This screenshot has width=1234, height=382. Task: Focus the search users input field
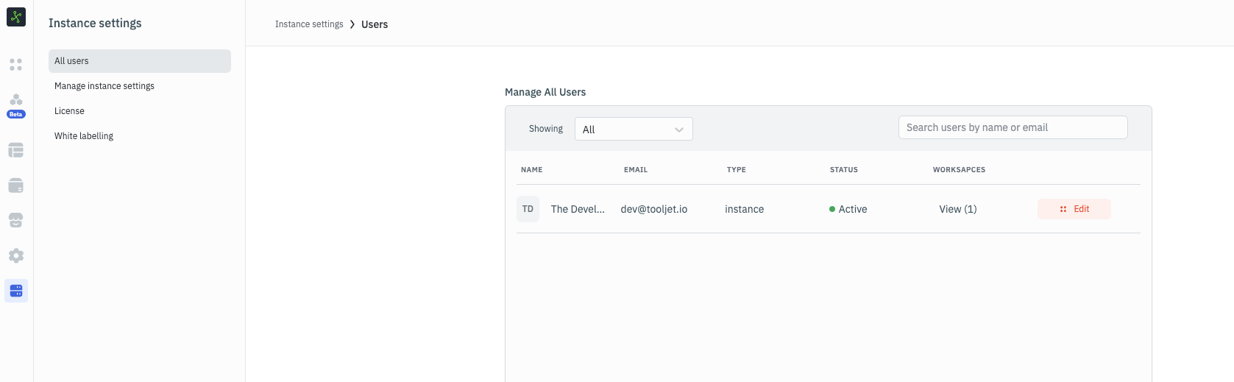(x=1013, y=127)
